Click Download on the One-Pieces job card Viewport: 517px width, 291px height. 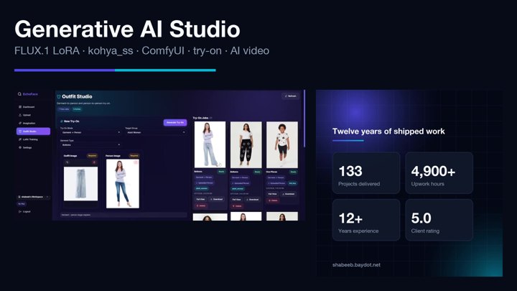288,194
